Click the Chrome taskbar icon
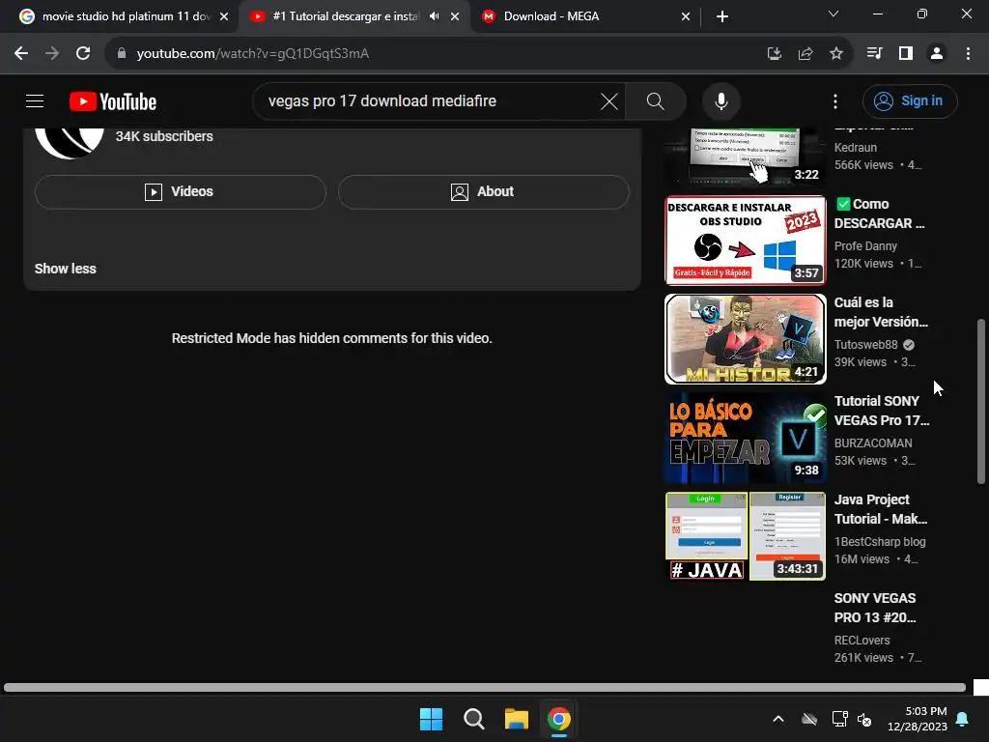The width and height of the screenshot is (989, 742). (x=559, y=719)
